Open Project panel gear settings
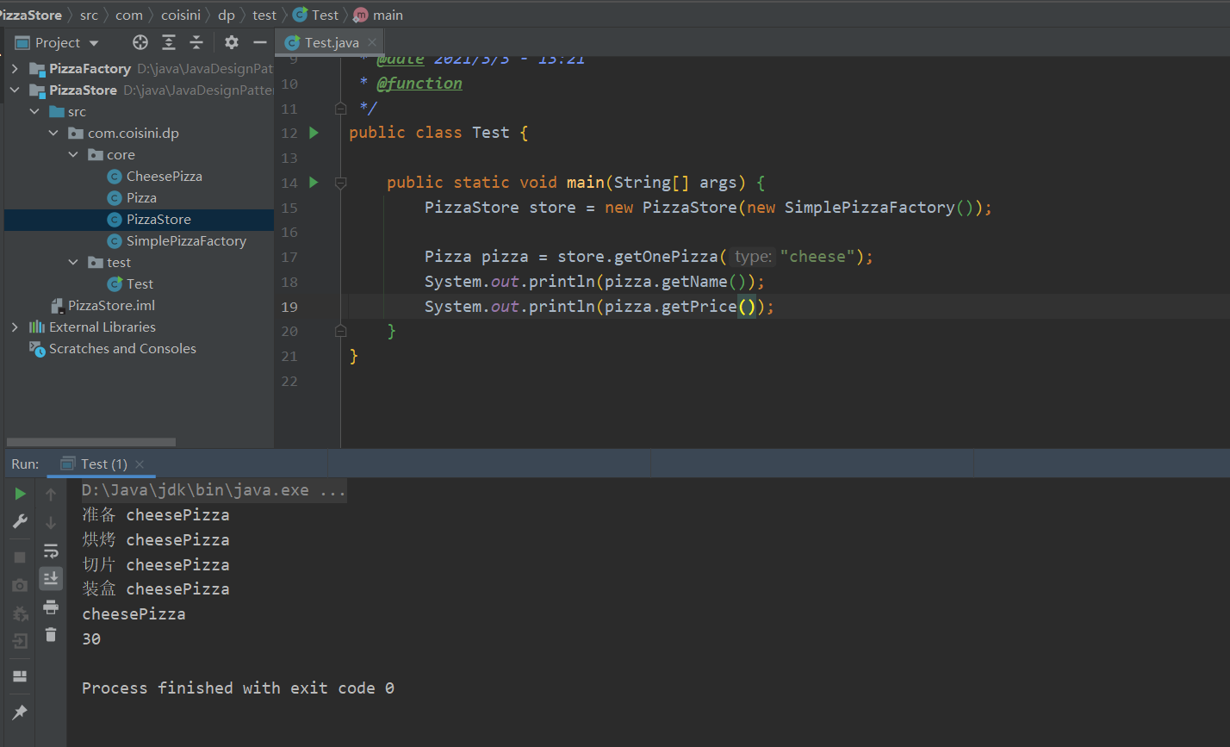 tap(232, 42)
